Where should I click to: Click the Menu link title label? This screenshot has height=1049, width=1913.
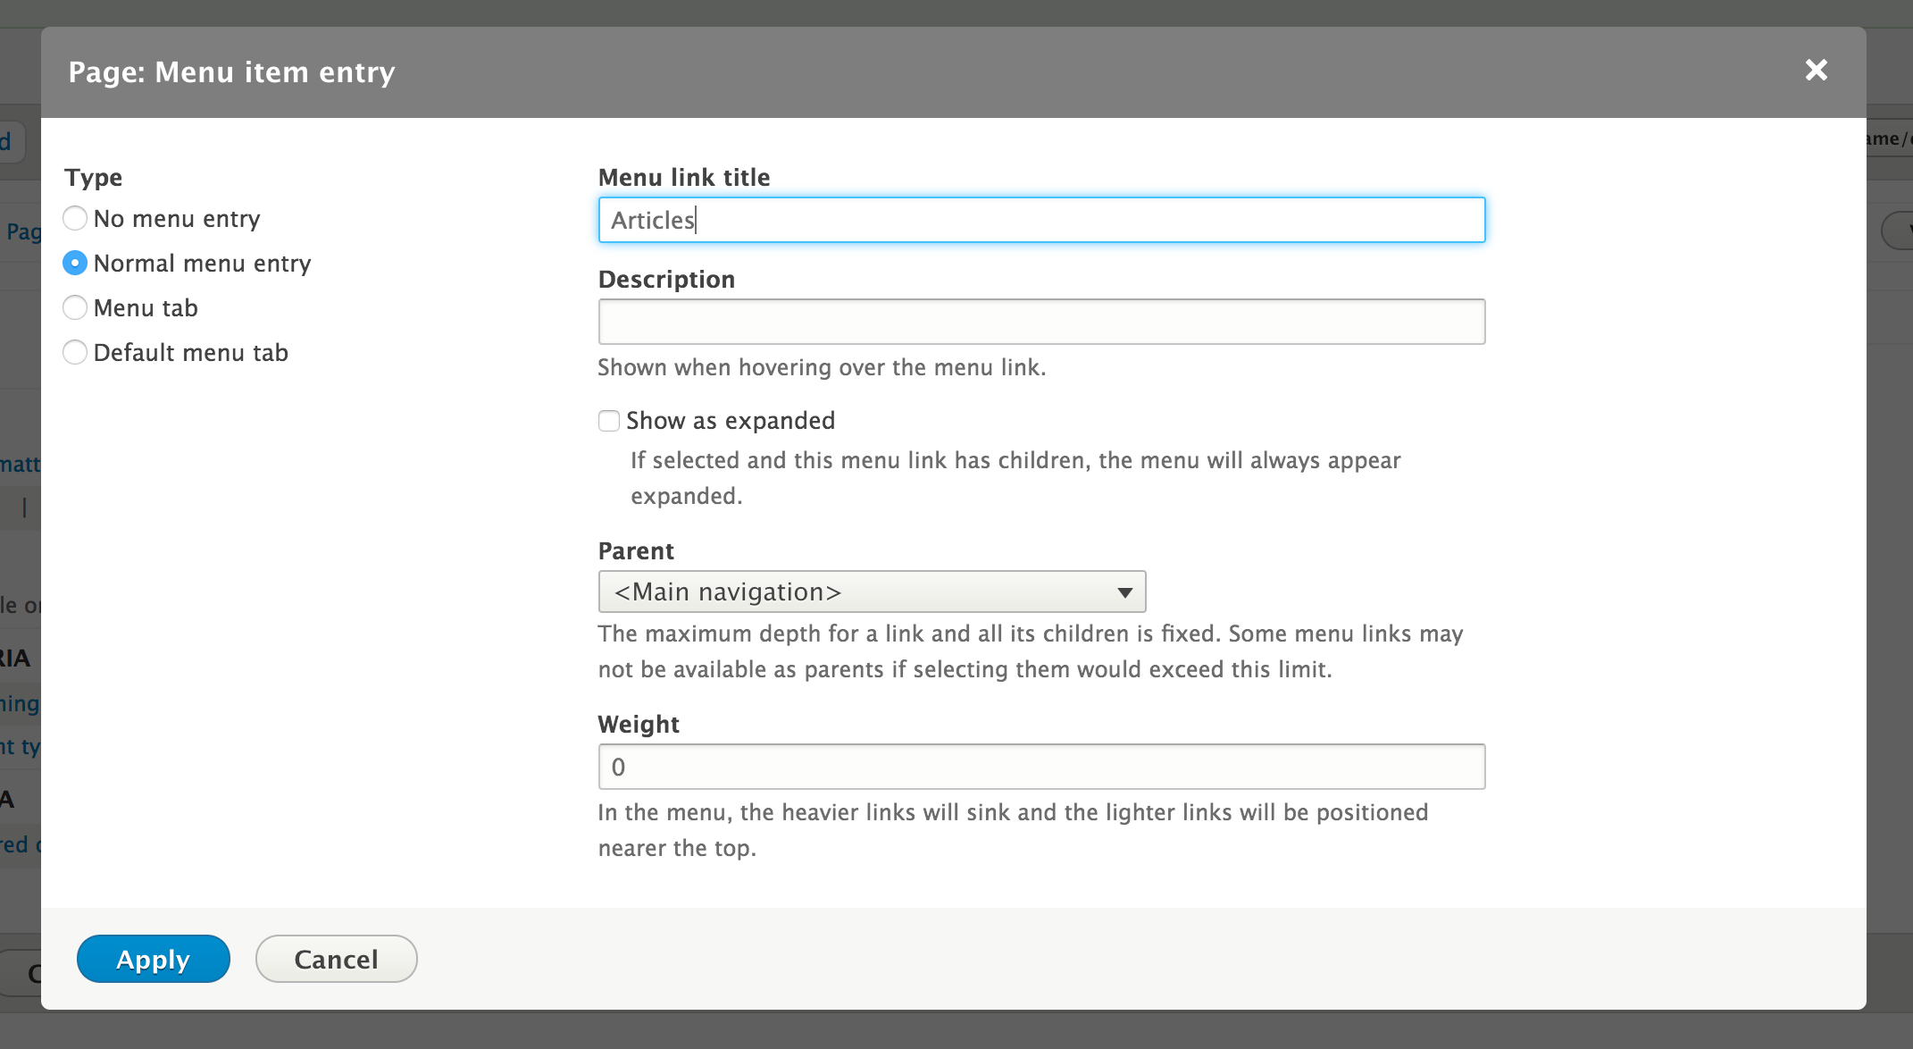coord(684,177)
